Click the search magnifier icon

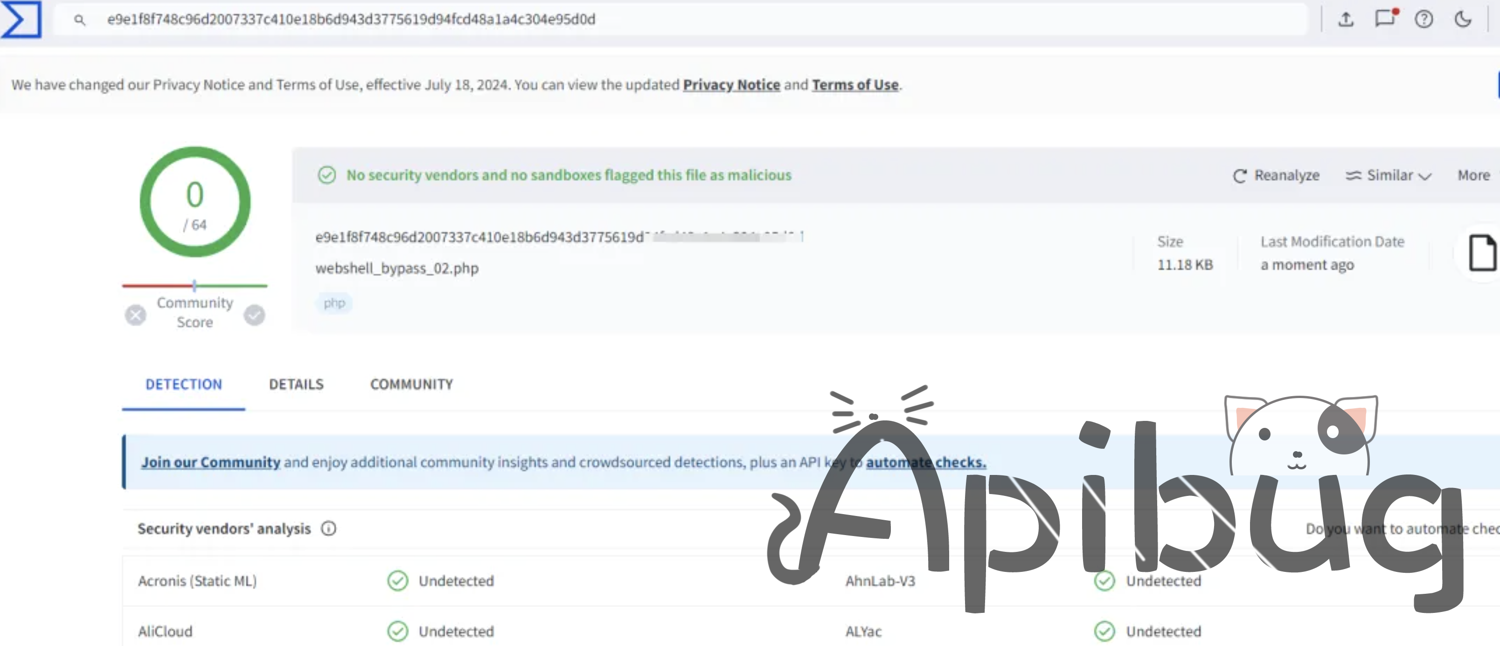tap(80, 19)
